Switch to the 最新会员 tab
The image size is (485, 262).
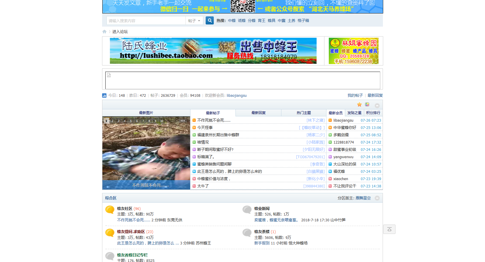coord(336,113)
